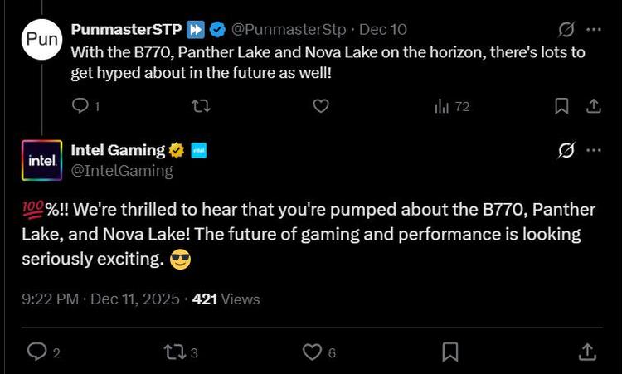Share PunmasterSTP's post
This screenshot has width=622, height=374.
[x=594, y=106]
